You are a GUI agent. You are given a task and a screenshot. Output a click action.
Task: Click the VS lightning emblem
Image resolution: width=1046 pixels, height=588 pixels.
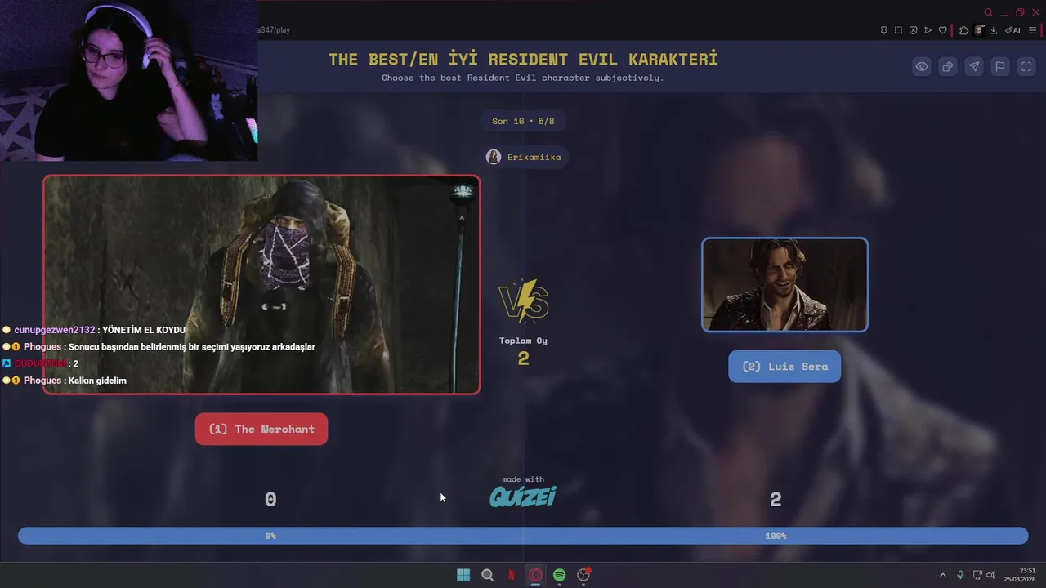(523, 301)
